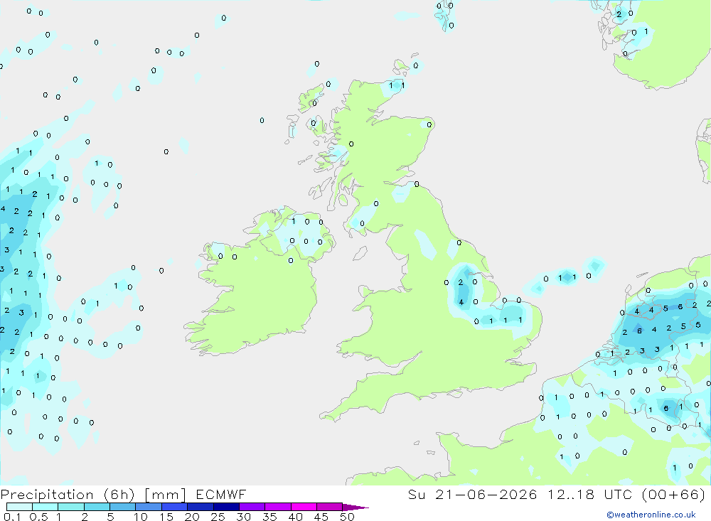Click the legend label '0.1'
This screenshot has width=711, height=521.
pos(12,517)
